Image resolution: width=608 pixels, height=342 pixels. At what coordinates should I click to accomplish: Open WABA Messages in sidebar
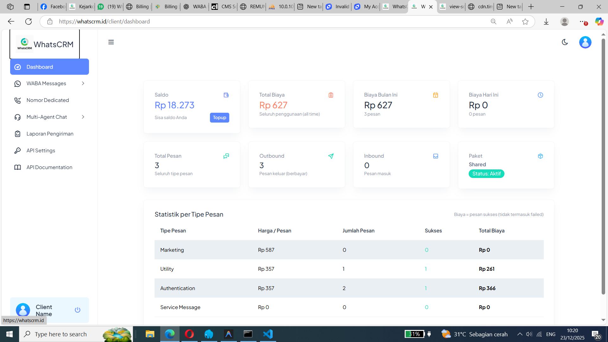point(49,83)
